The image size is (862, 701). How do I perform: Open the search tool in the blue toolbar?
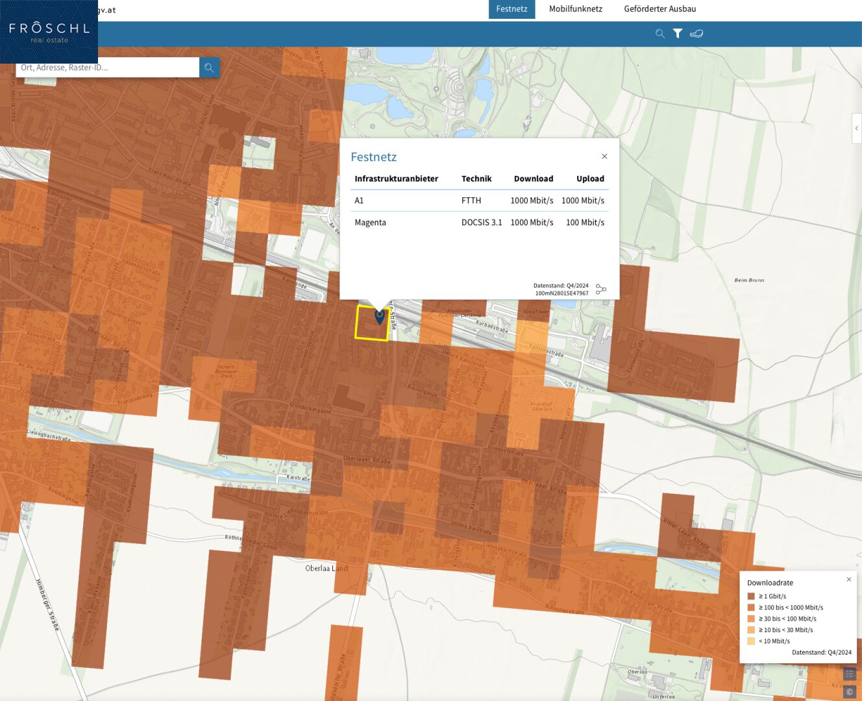660,34
